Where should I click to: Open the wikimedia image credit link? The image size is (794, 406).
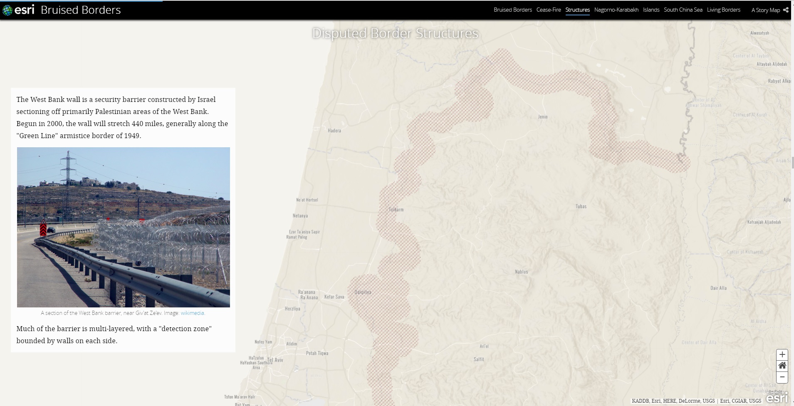[193, 313]
